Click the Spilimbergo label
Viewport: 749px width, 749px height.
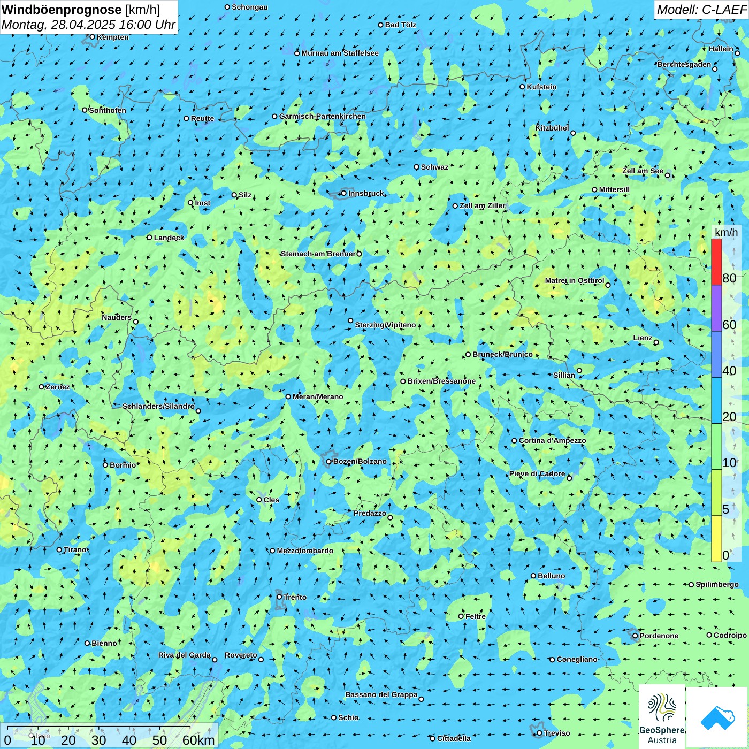[717, 584]
